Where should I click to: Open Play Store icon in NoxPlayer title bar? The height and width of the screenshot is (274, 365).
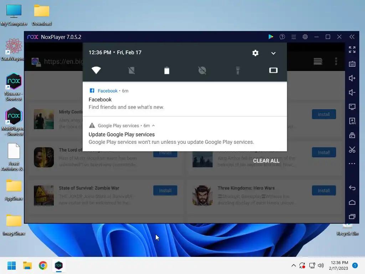[271, 37]
